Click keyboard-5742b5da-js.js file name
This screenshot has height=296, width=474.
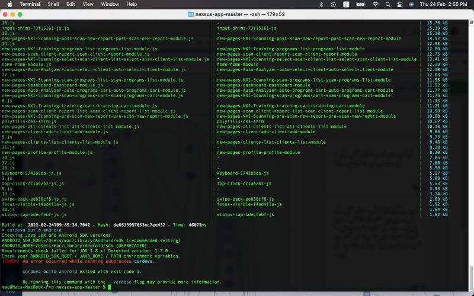click(x=31, y=173)
